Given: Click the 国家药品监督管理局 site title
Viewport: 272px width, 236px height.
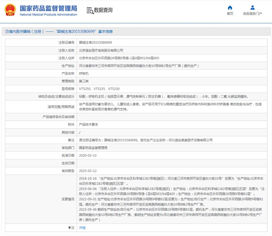Looking at the screenshot, I should pos(48,8).
